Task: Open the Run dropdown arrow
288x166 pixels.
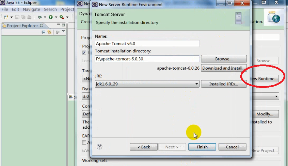Action: [56, 17]
